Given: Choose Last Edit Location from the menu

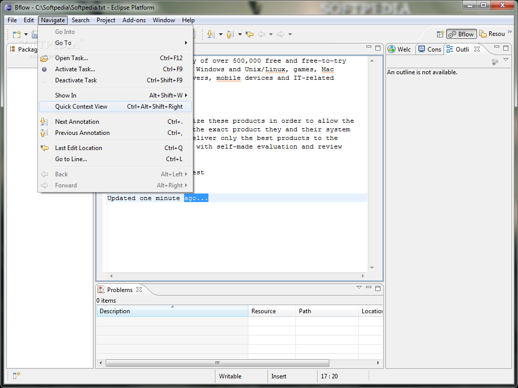Looking at the screenshot, I should (115, 148).
